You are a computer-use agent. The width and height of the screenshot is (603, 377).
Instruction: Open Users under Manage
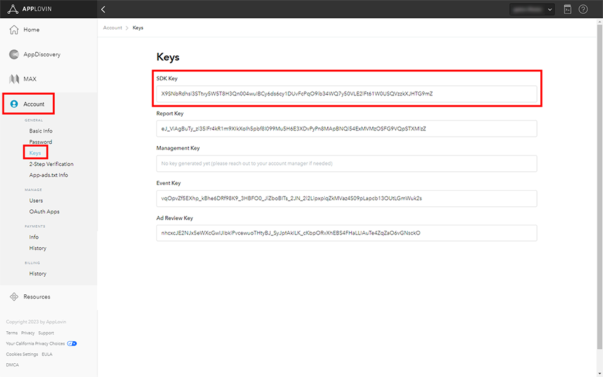(x=36, y=200)
